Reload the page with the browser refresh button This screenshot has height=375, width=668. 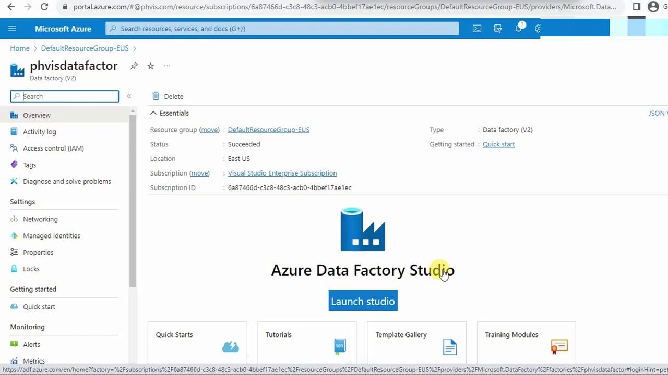coord(44,7)
